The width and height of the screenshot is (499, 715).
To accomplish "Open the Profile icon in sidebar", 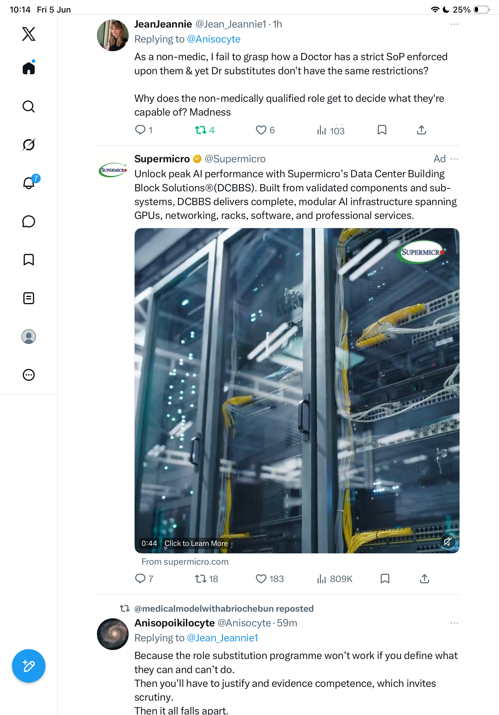I will pos(29,336).
